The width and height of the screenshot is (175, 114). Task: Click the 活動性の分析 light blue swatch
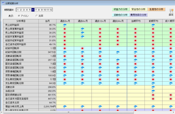pos(120,15)
